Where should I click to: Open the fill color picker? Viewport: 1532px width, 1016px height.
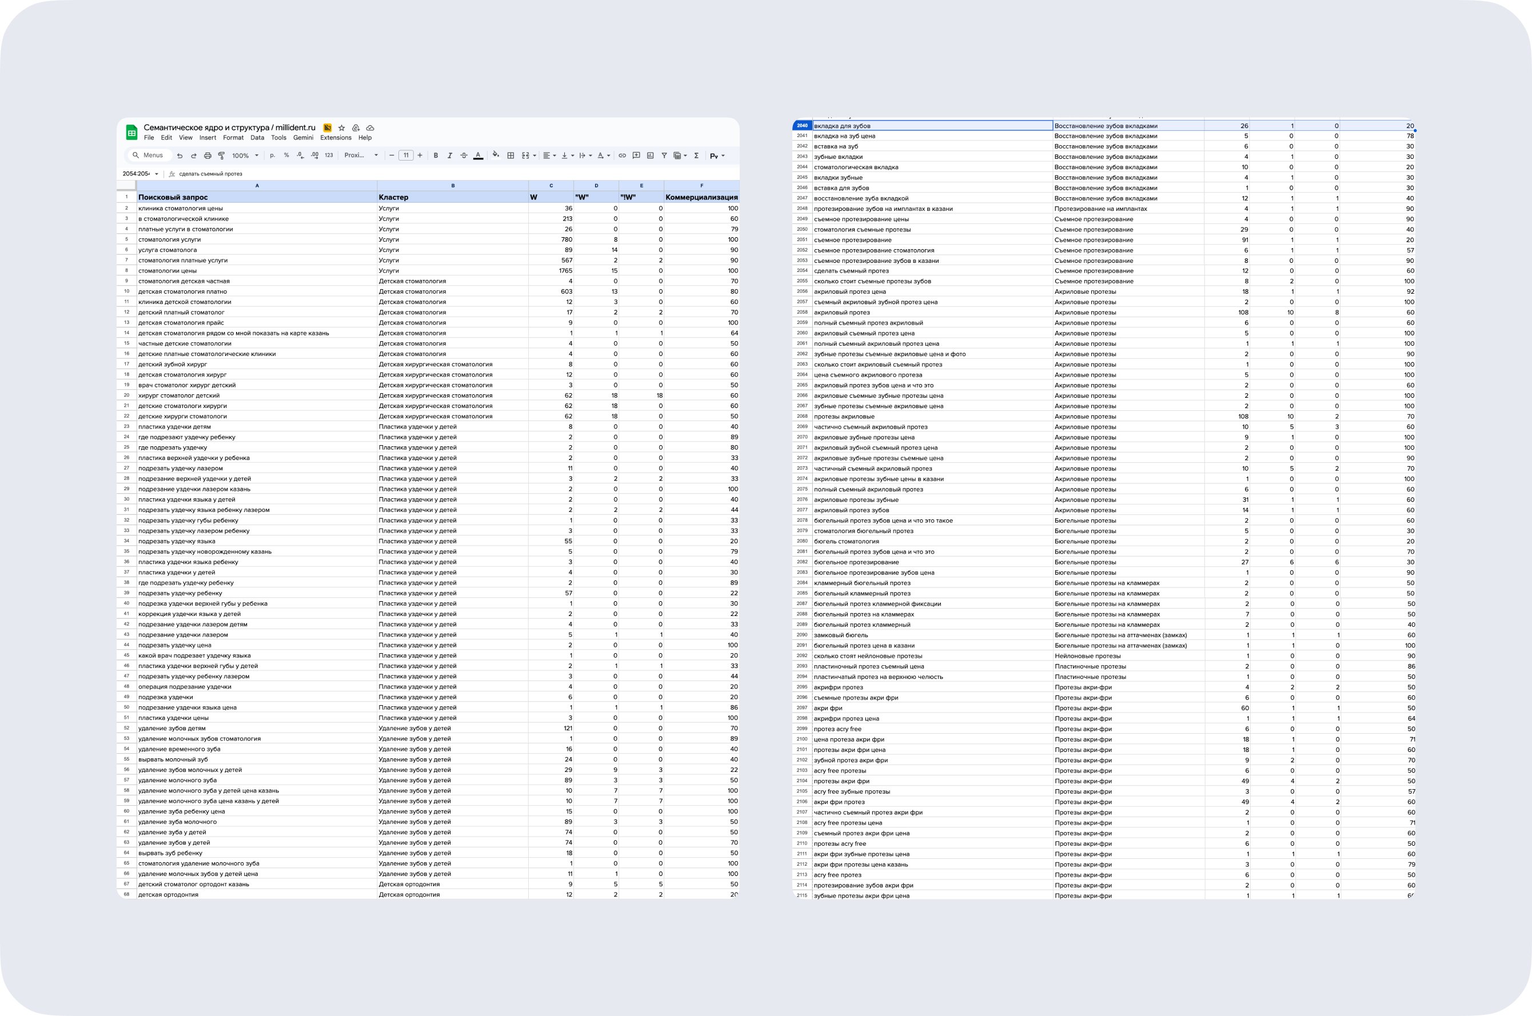496,155
